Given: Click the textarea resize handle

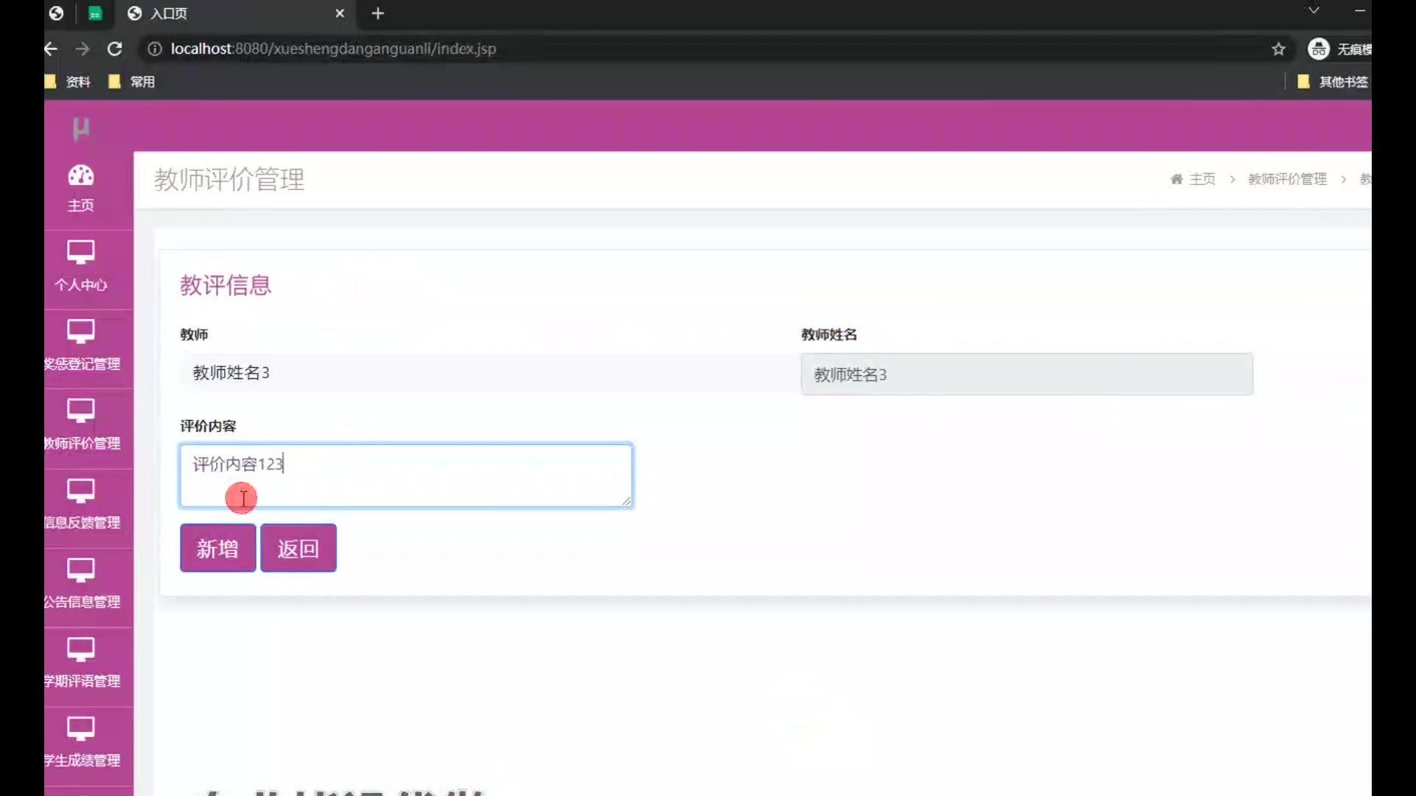Looking at the screenshot, I should coord(626,501).
